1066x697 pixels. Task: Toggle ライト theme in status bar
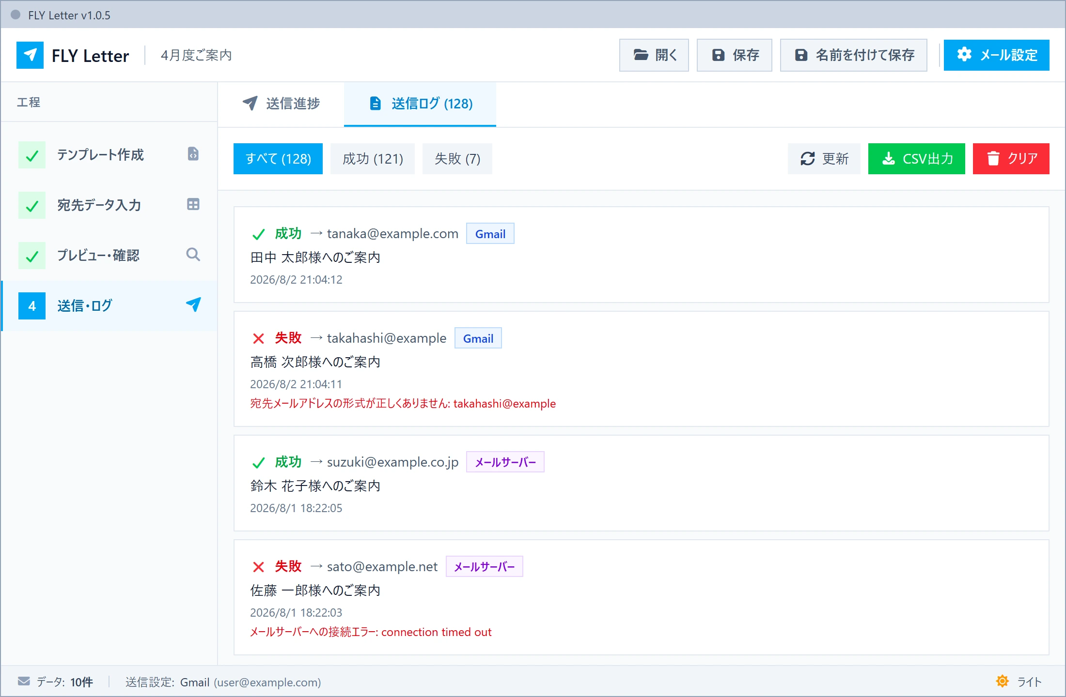(1019, 682)
